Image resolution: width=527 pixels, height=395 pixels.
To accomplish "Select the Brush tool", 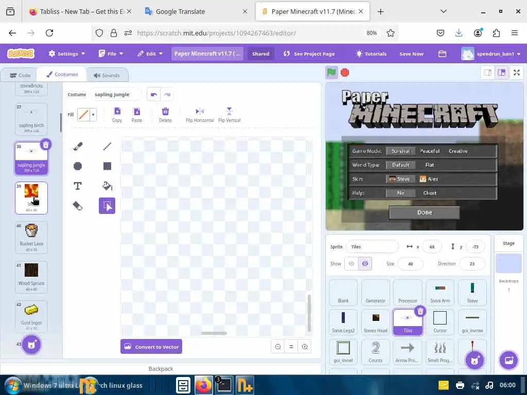I will 78,147.
